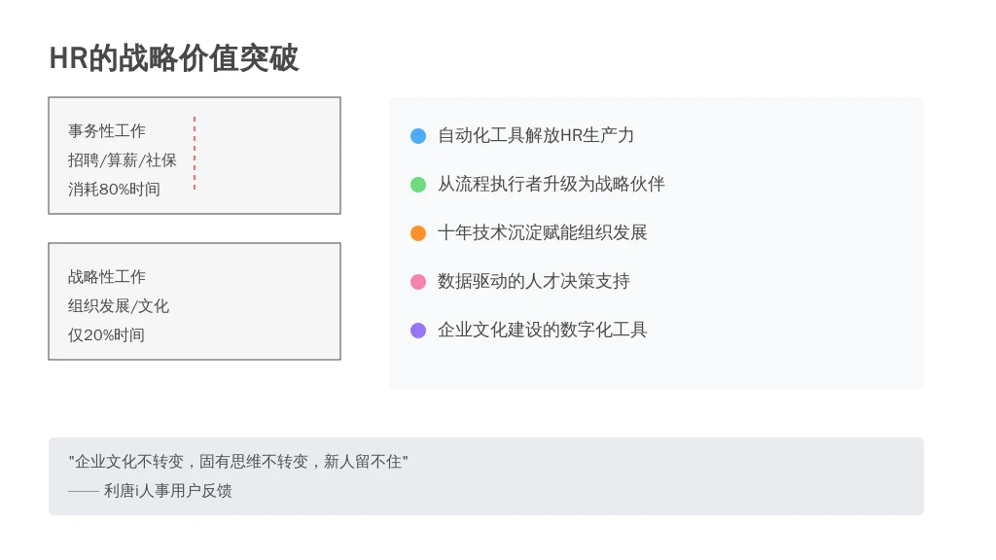
Task: Select the title HR的战略价值突破
Action: [x=173, y=58]
